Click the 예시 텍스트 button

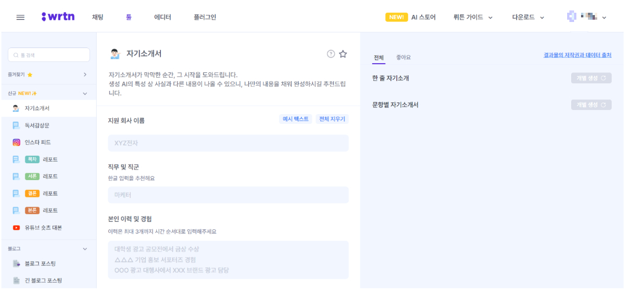[x=295, y=119]
